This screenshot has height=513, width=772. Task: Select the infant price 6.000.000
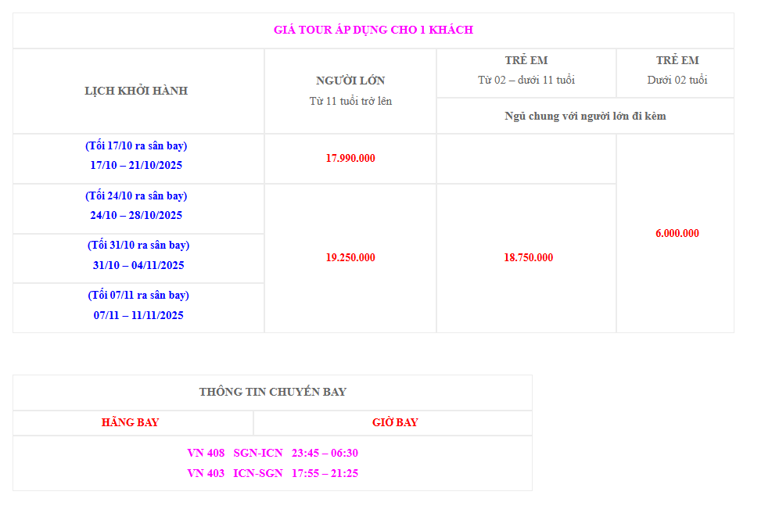point(677,233)
